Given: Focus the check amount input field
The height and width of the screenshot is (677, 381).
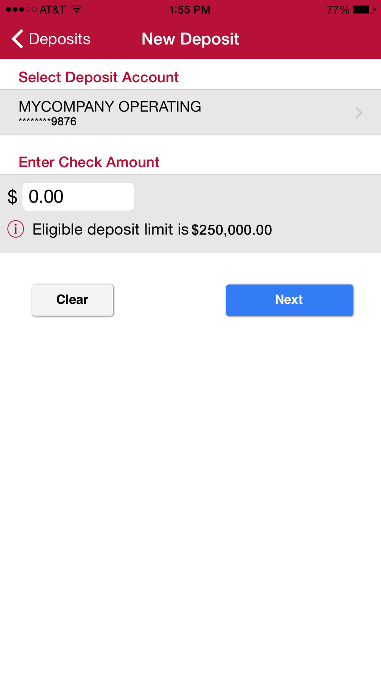Looking at the screenshot, I should (78, 197).
